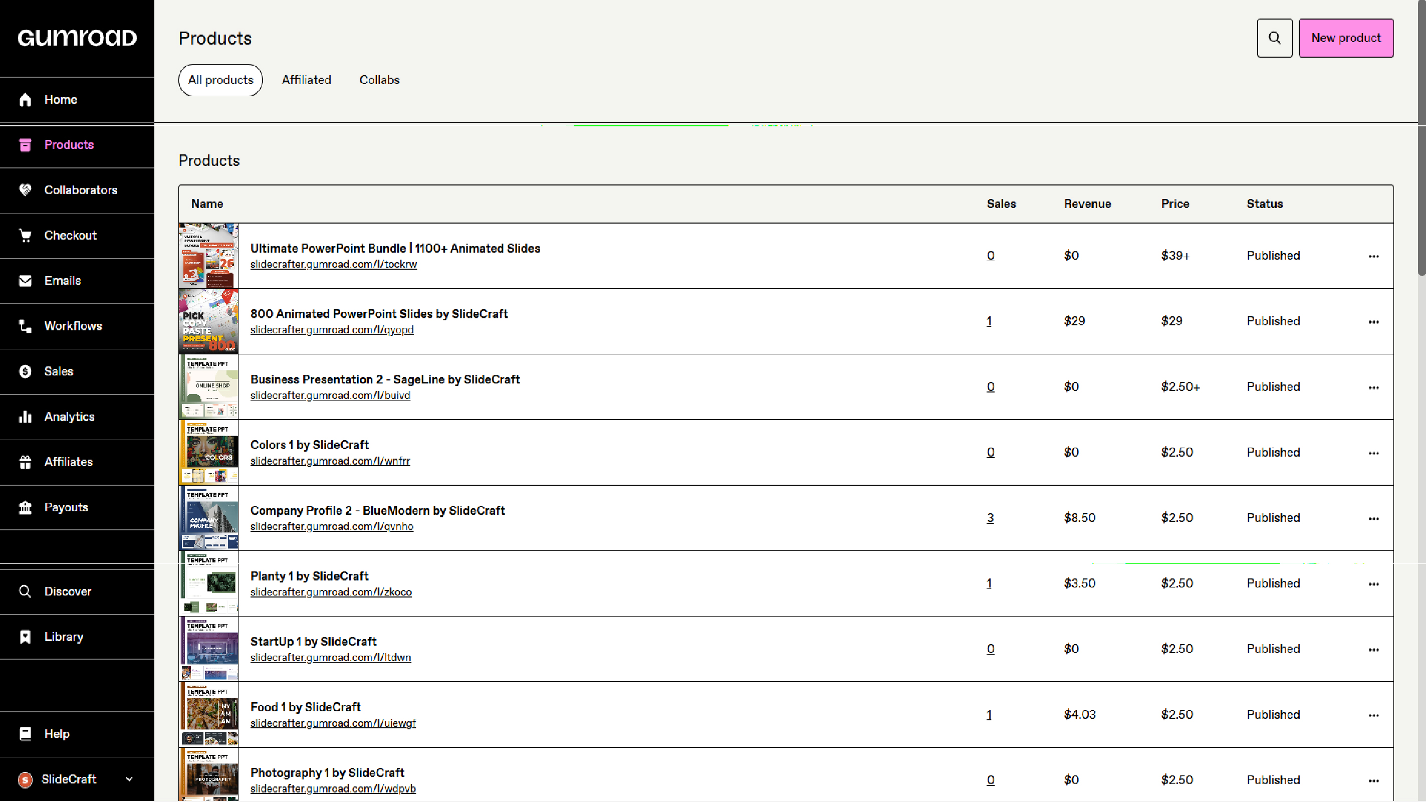Open actions menu for StartUp 1
This screenshot has width=1426, height=802.
click(1373, 650)
